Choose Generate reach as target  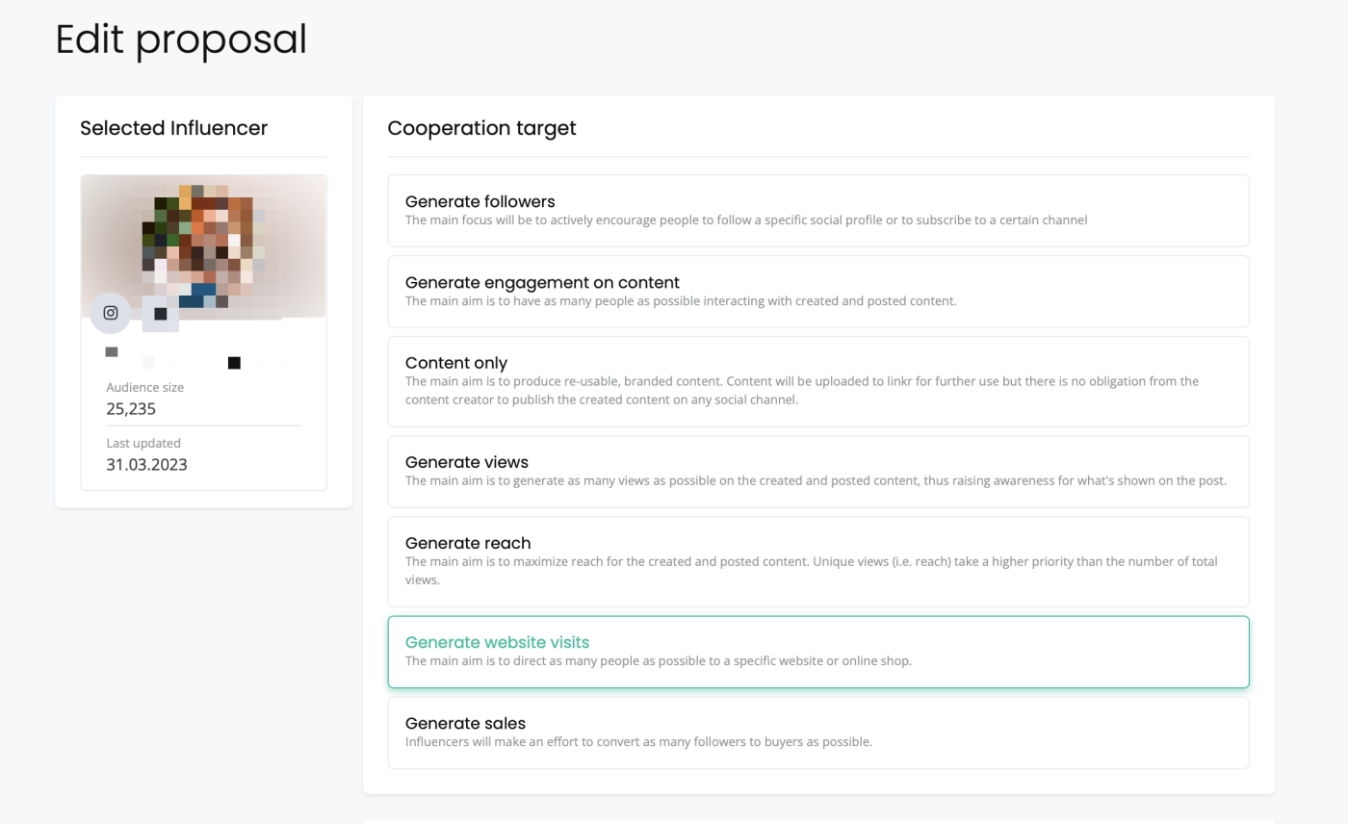pos(818,562)
